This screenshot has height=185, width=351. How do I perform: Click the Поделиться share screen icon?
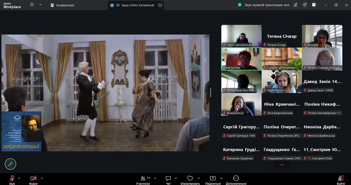(213, 178)
